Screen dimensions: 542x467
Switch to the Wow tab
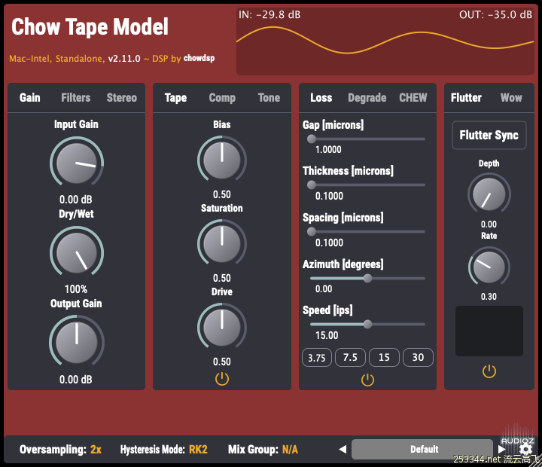click(x=511, y=98)
